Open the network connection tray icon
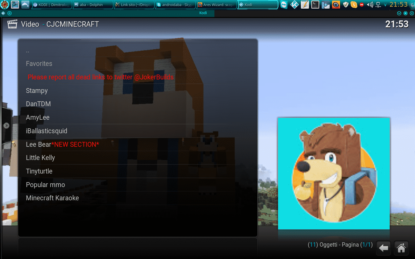 coord(378,5)
